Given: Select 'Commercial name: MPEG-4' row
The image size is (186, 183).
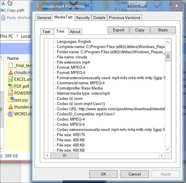Looking at the screenshot, I should pos(80,83).
